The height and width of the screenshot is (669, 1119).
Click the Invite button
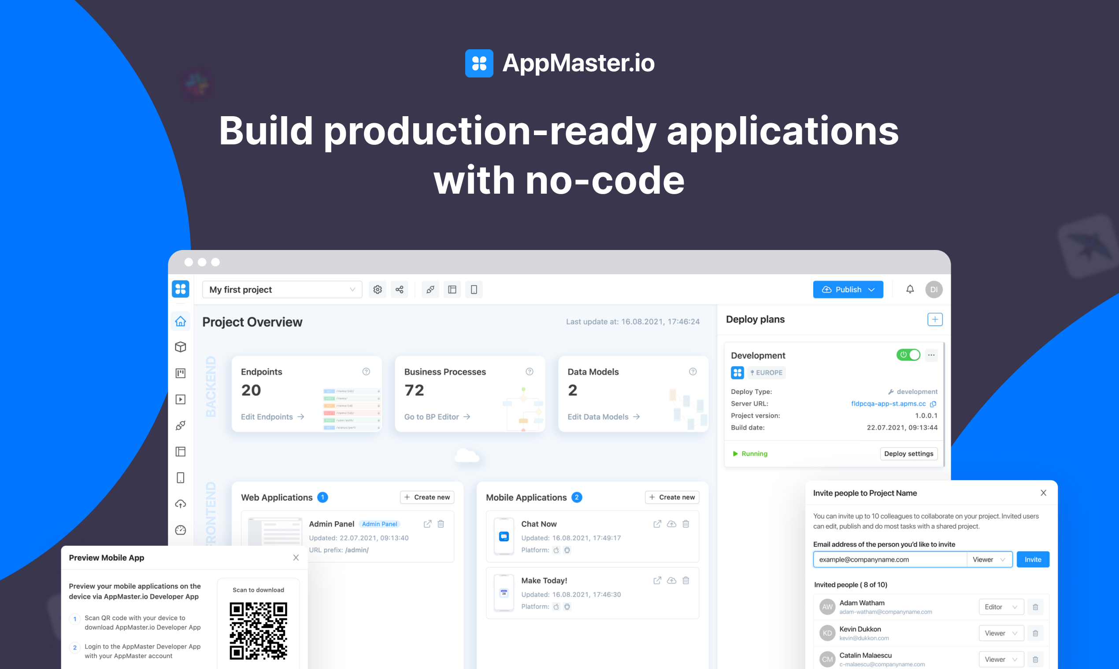pos(1033,559)
